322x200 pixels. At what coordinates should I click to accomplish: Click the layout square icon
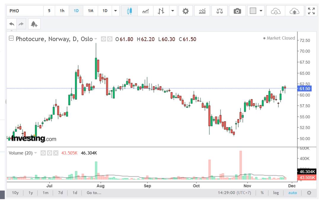click(253, 11)
